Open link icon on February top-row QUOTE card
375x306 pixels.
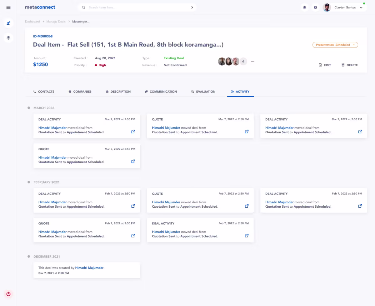point(247,206)
